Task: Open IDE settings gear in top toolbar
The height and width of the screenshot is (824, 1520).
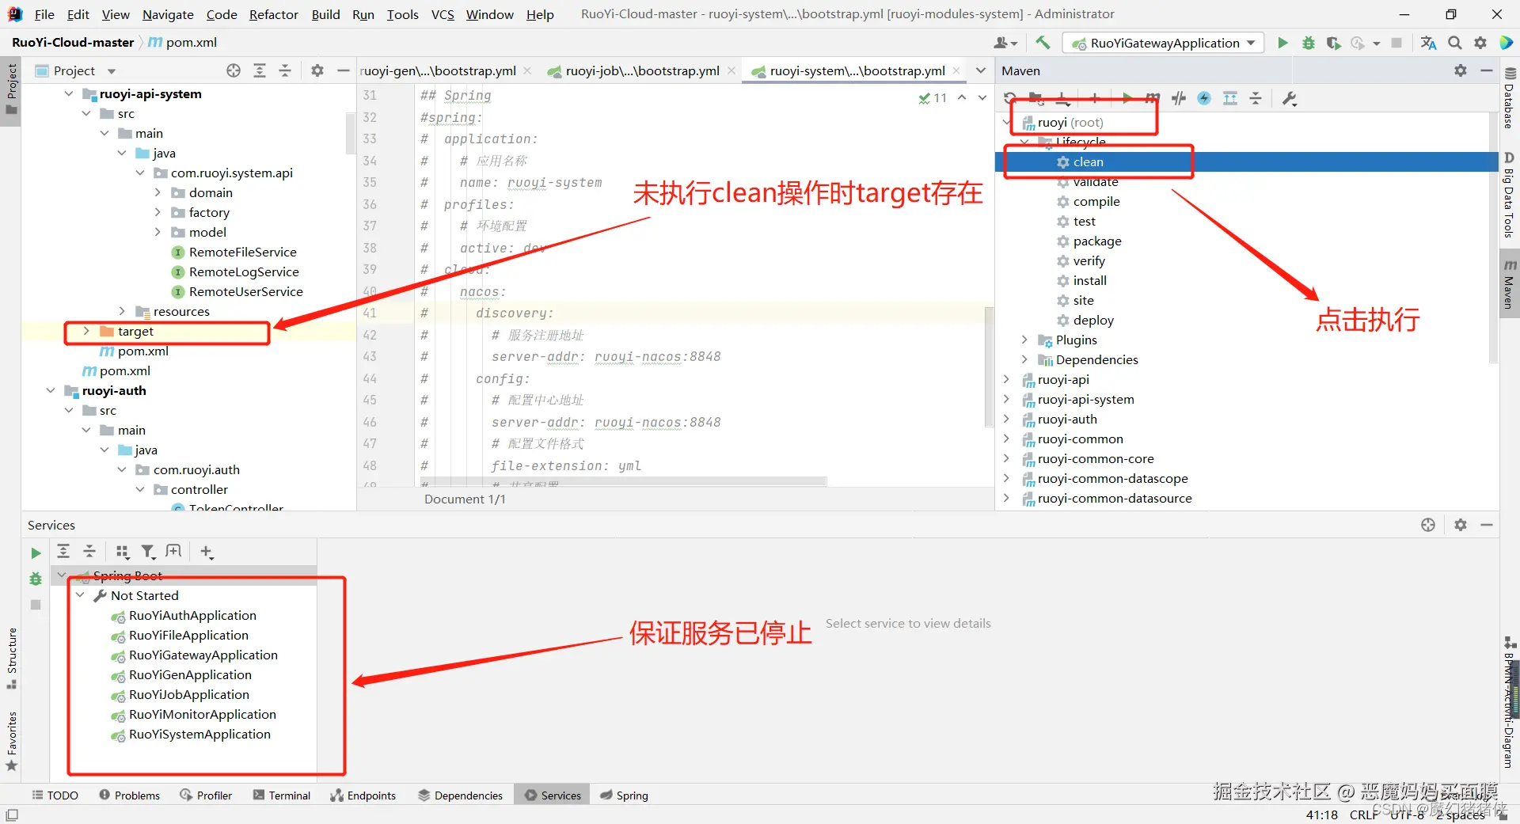Action: coord(1480,43)
